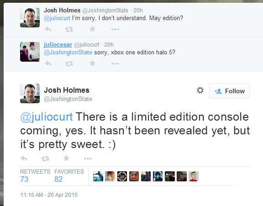Favorite the May edition tweet star

(x=92, y=29)
